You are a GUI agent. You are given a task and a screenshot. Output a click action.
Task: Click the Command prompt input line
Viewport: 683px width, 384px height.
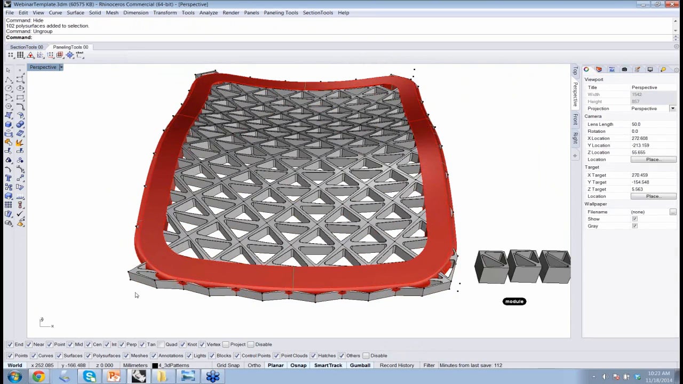pos(339,37)
